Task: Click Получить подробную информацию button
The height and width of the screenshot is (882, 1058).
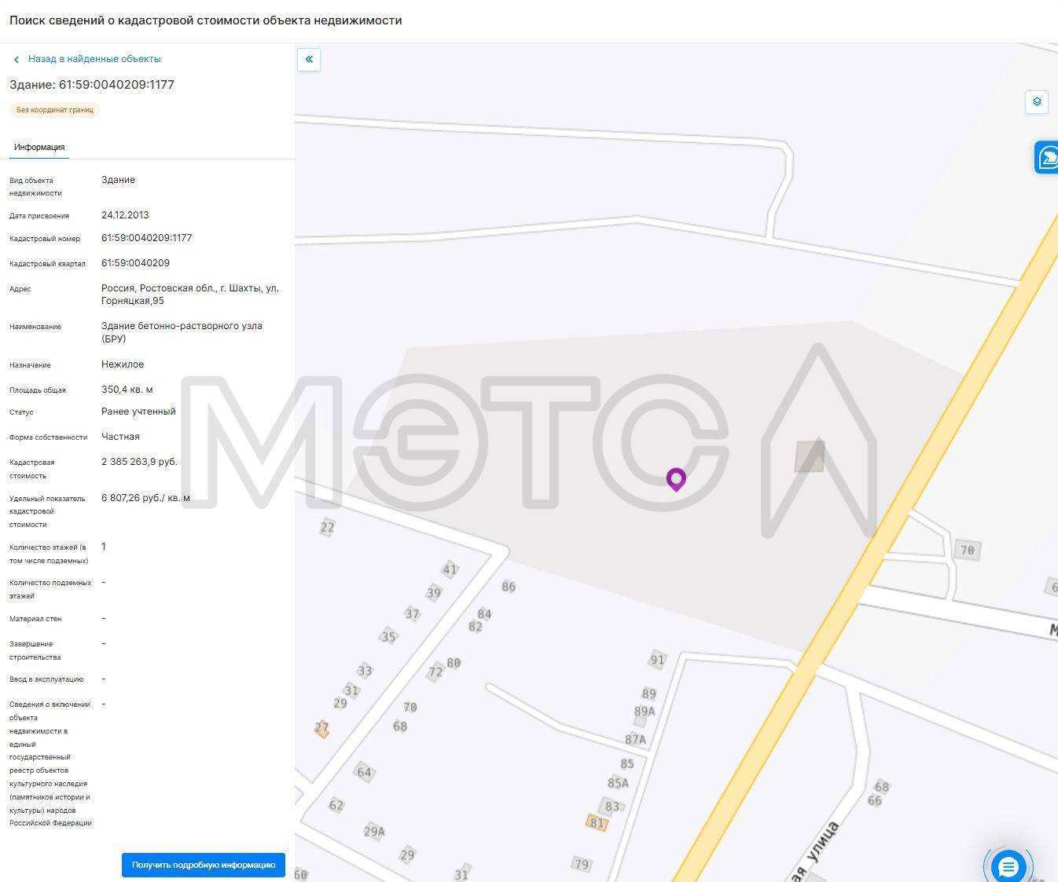Action: [204, 865]
